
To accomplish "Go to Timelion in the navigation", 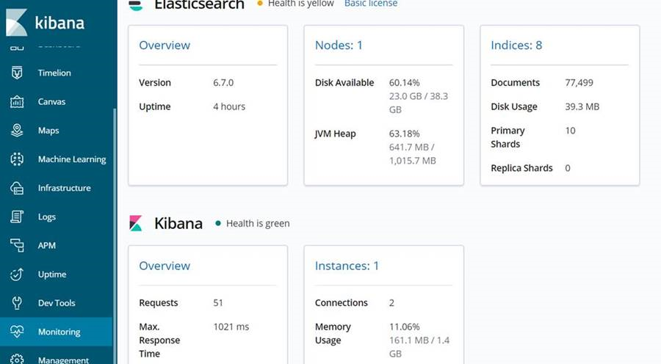I will click(x=54, y=73).
